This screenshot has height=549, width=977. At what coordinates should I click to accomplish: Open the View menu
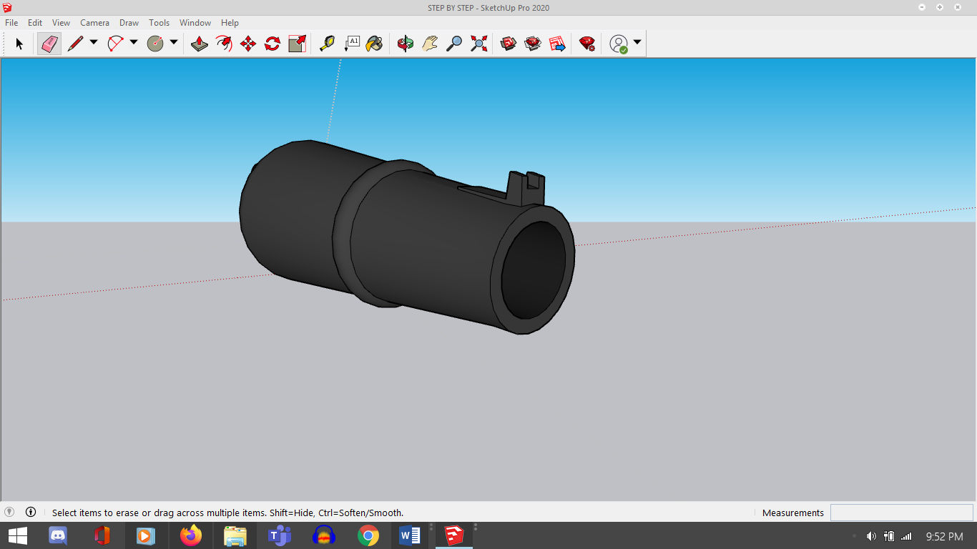[61, 23]
